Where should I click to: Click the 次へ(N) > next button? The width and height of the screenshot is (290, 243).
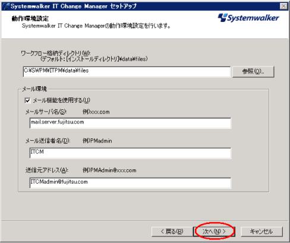(214, 232)
